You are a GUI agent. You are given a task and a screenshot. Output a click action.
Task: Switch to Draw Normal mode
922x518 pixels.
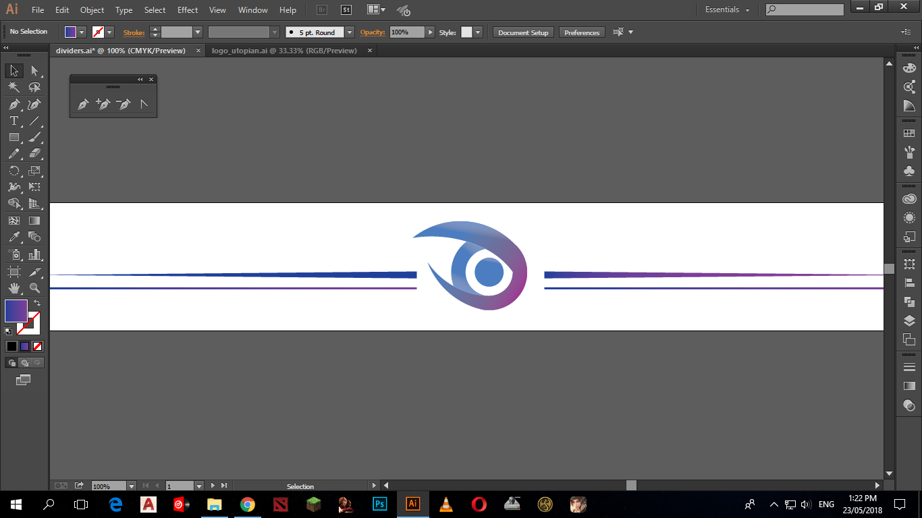11,363
